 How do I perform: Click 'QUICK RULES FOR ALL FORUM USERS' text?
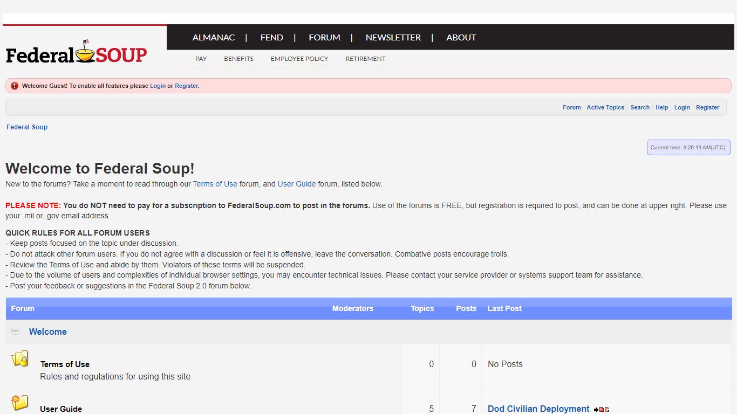[78, 233]
